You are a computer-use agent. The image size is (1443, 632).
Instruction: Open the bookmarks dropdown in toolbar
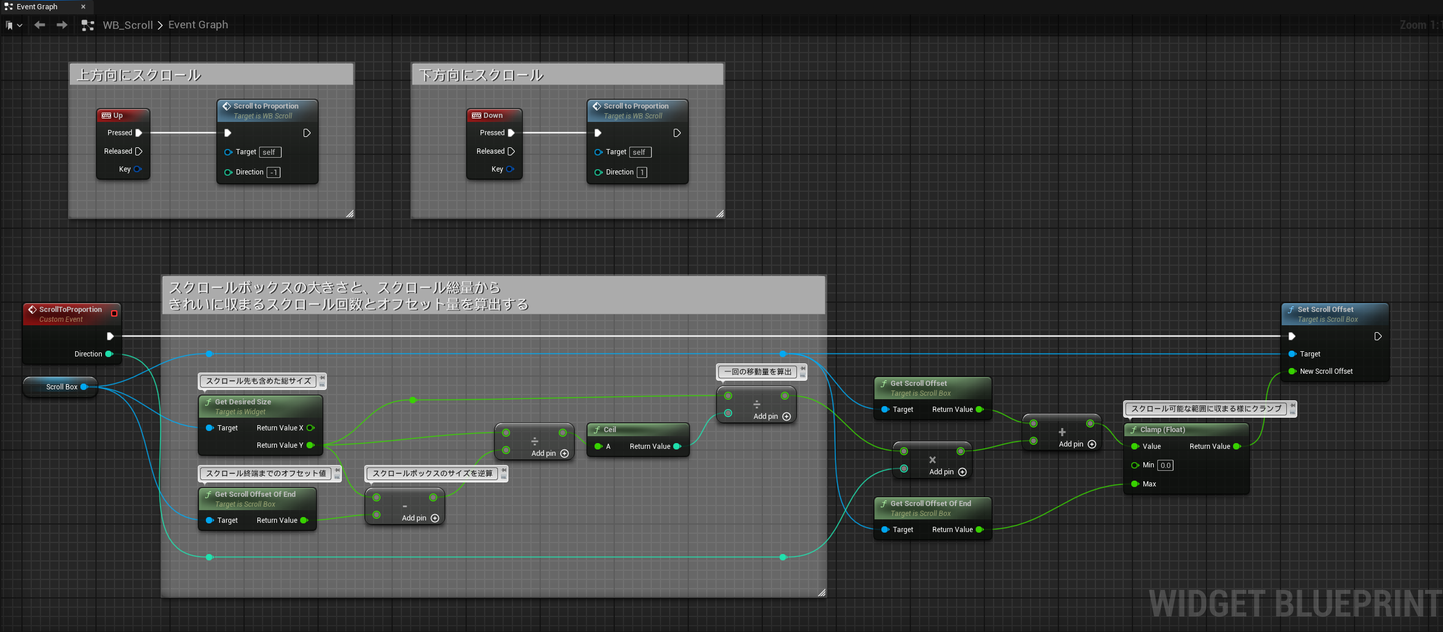pyautogui.click(x=14, y=25)
